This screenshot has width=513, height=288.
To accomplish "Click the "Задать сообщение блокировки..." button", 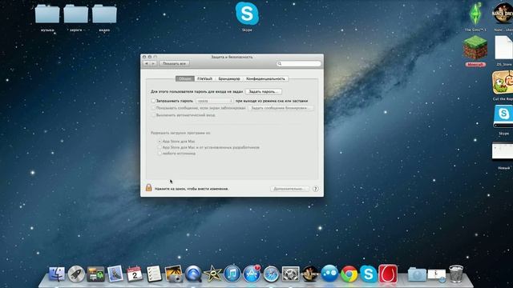I will point(281,108).
